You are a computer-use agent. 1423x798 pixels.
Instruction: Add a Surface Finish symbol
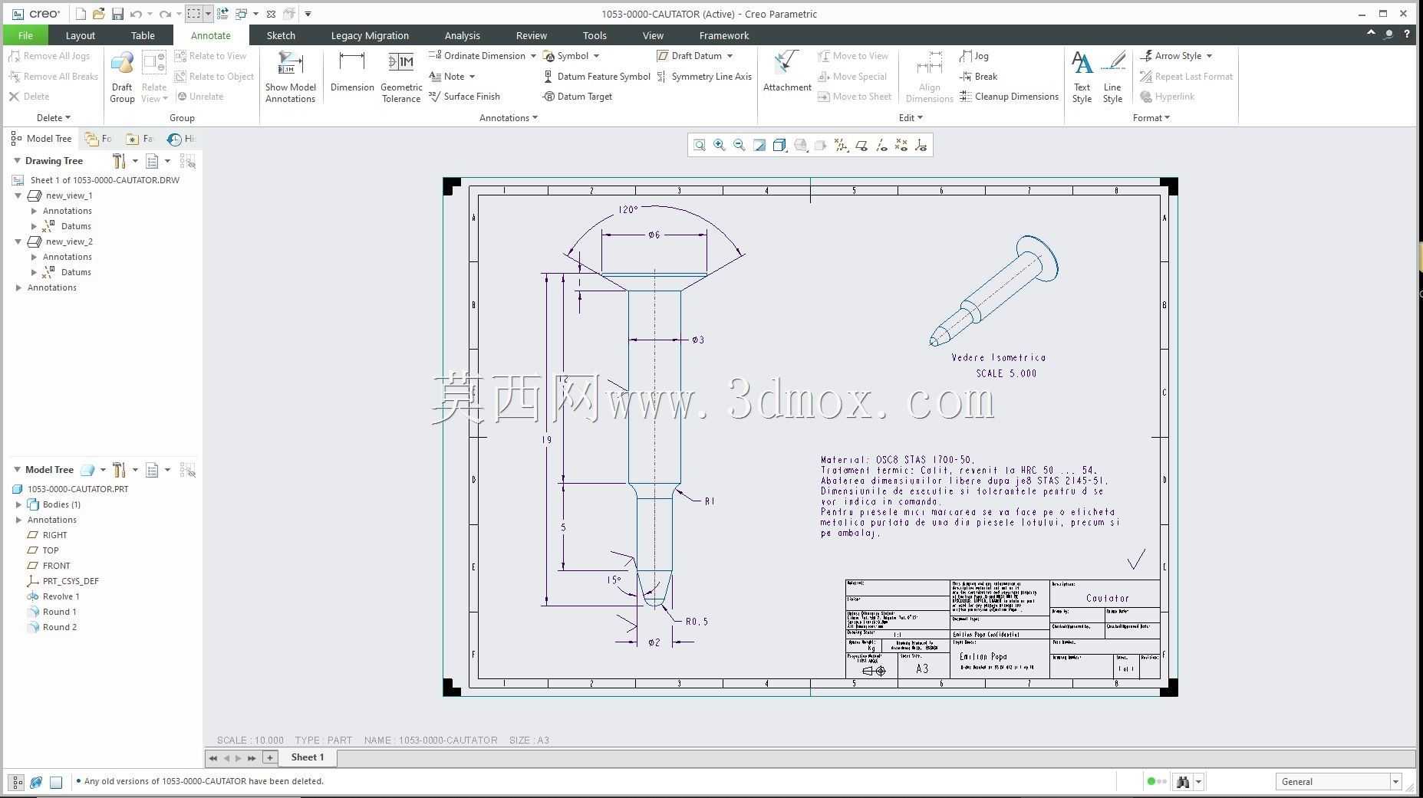(464, 97)
